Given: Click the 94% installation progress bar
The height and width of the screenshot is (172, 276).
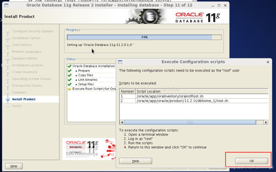Looking at the screenshot, I should [144, 37].
